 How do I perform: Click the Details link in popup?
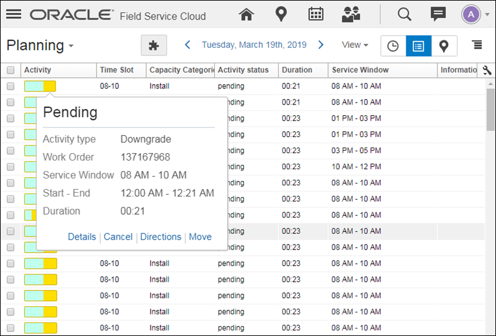[x=82, y=237]
